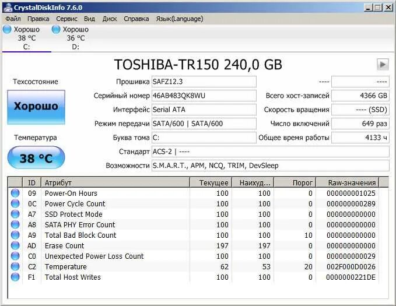This screenshot has width=396, height=306.
Task: Click the serial number field 46AB483QK8WU
Action: coord(204,96)
